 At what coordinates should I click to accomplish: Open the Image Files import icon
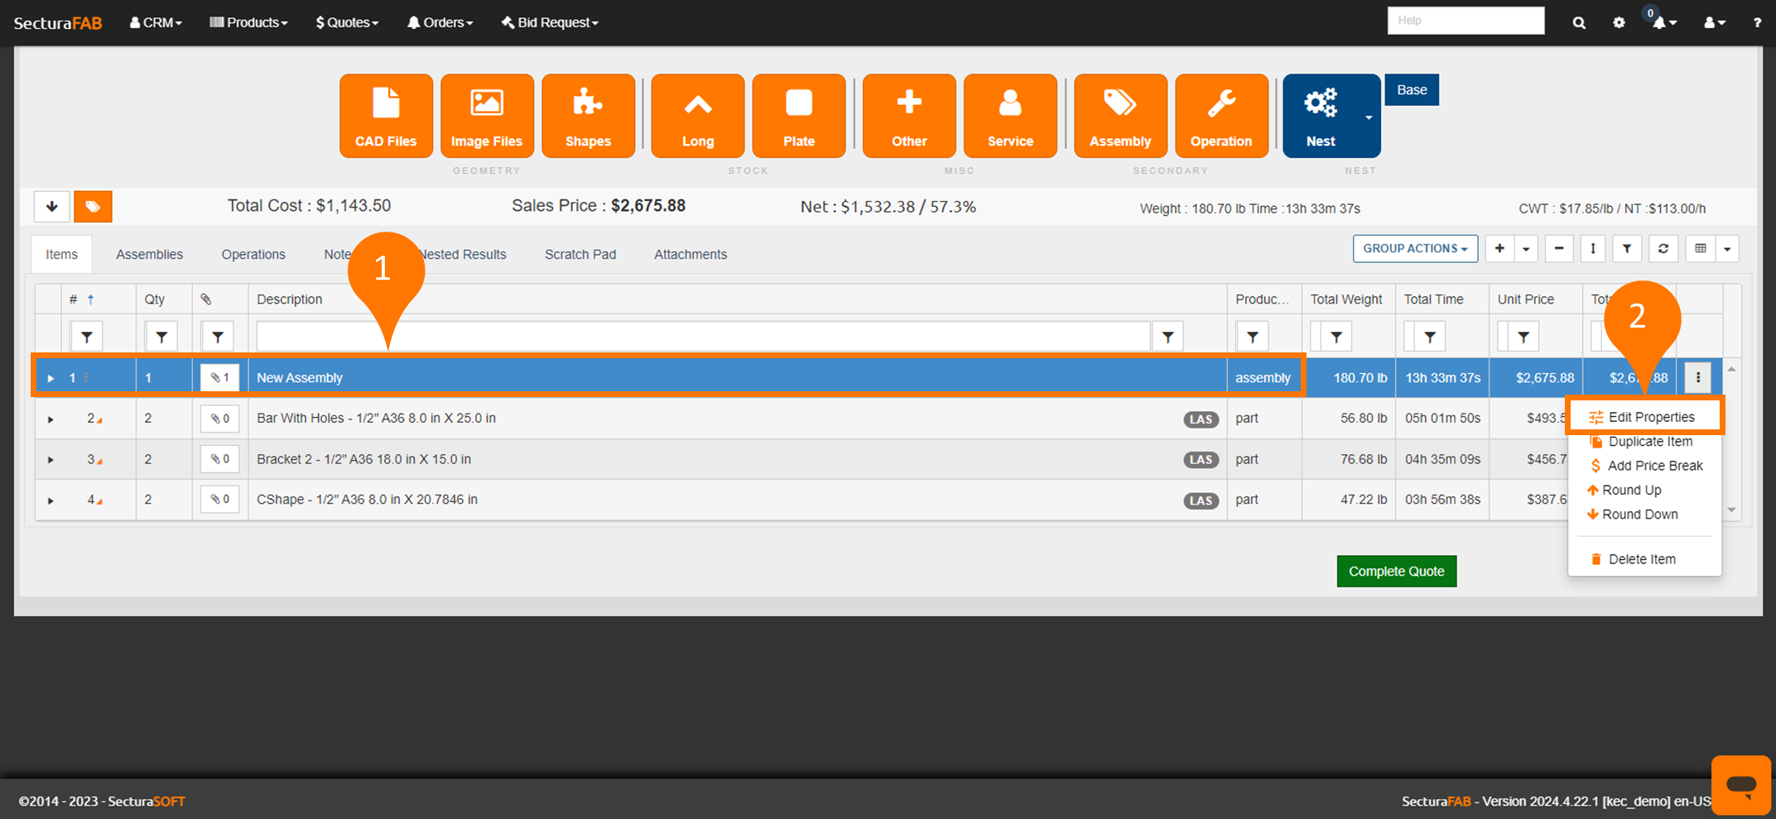click(487, 116)
